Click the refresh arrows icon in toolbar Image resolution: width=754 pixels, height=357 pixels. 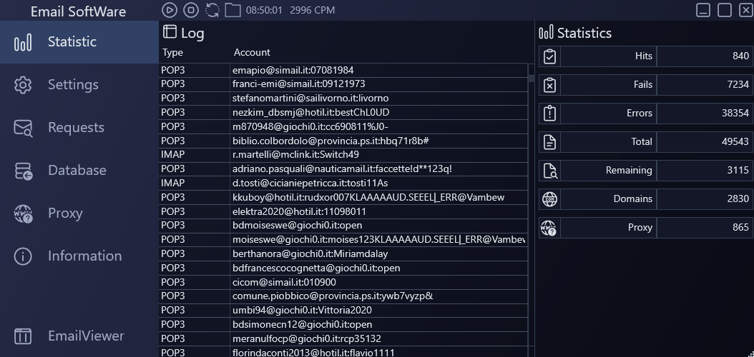pyautogui.click(x=212, y=10)
